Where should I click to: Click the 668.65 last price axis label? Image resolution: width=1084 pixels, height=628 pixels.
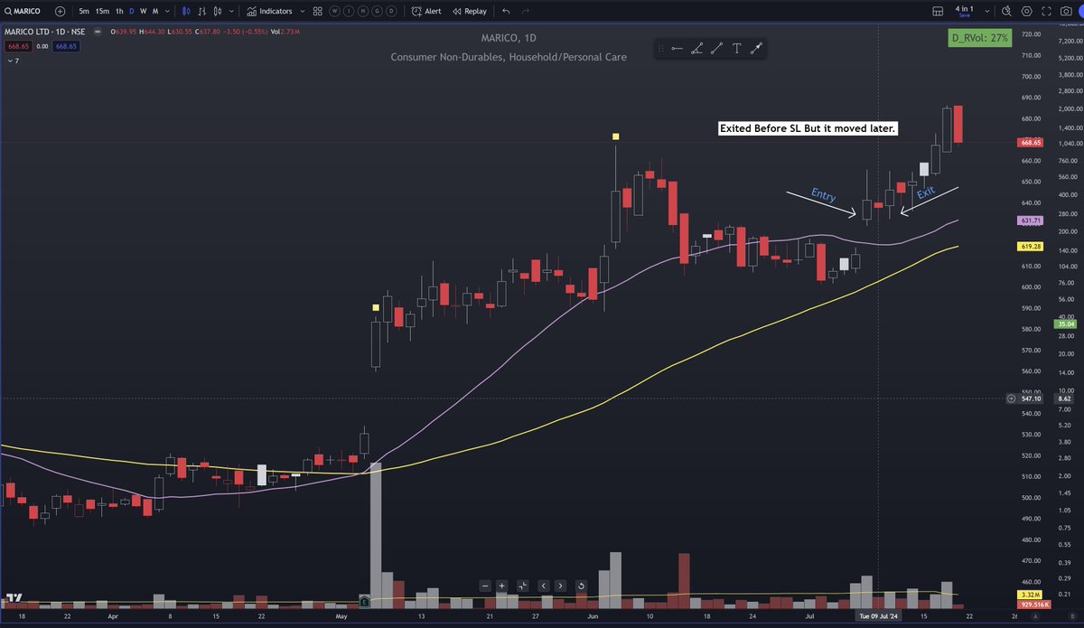(x=1031, y=142)
